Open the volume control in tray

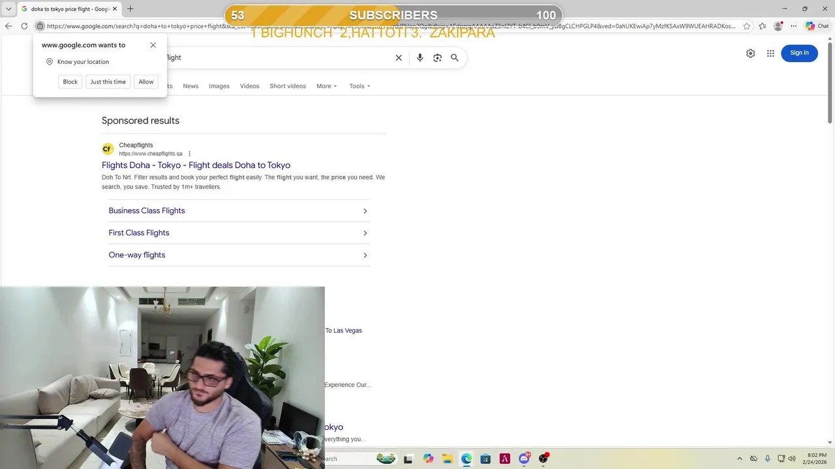tap(792, 459)
